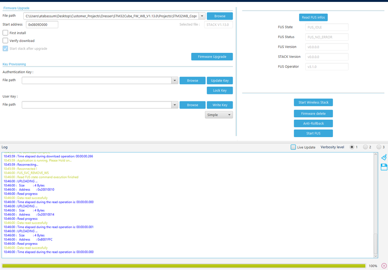Click 'Read FUS state command execution finished' line
Viewport: 388px width, 270px height.
click(x=41, y=177)
